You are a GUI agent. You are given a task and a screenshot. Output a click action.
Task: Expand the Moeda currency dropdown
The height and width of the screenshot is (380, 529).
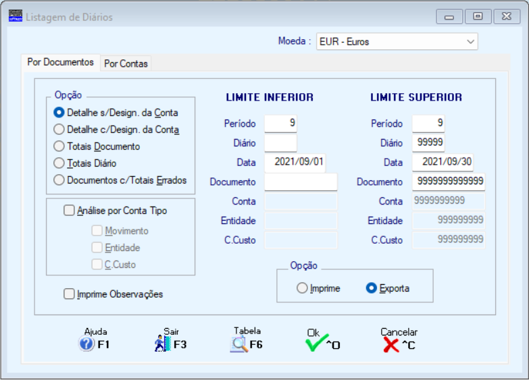[x=470, y=42]
